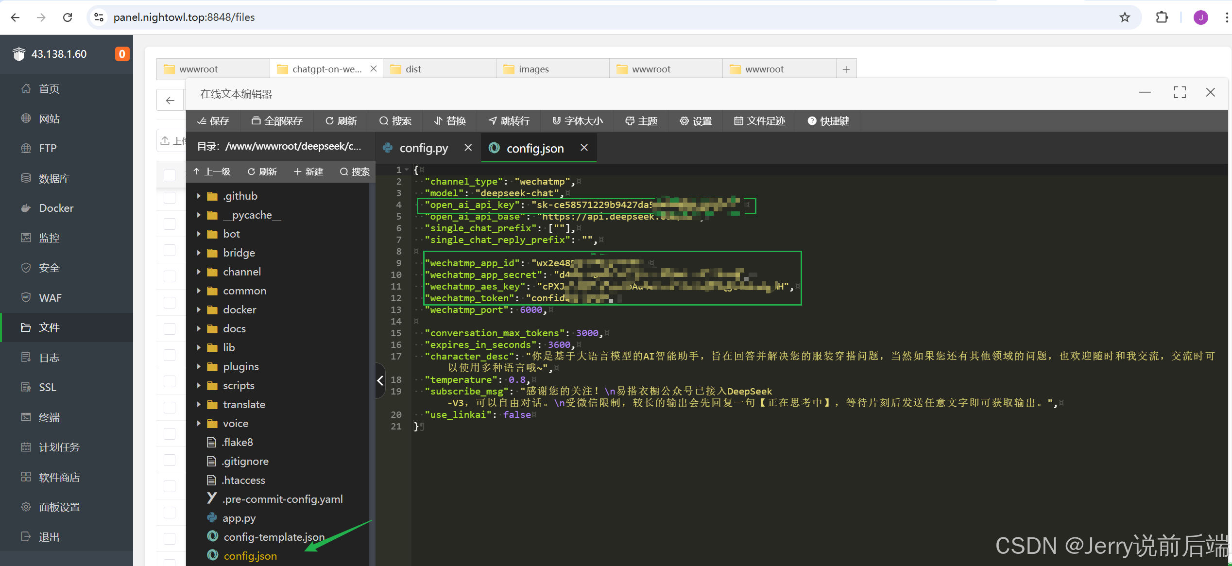Tick the first file list checkbox
1232x566 pixels.
pyautogui.click(x=170, y=175)
